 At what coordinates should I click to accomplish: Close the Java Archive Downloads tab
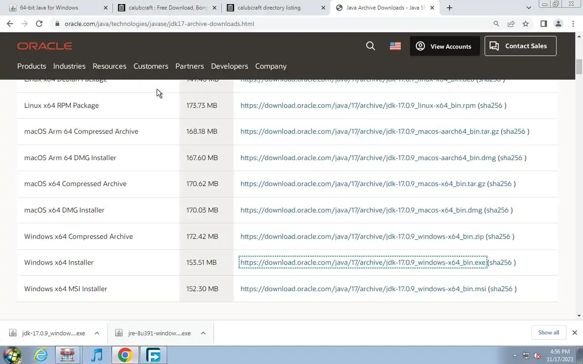click(x=432, y=8)
